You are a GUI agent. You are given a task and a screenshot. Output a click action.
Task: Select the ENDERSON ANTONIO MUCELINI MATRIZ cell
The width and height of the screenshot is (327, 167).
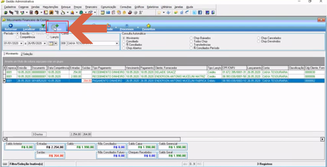(x=181, y=77)
